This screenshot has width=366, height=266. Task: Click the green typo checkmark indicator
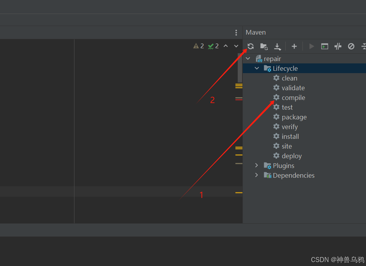(x=213, y=46)
